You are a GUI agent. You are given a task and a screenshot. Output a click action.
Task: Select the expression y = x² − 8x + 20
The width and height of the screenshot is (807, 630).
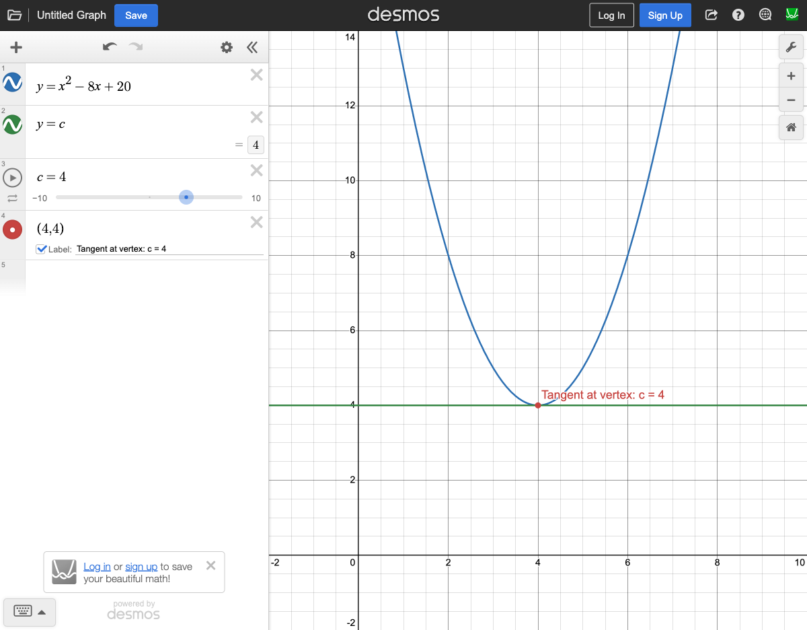click(84, 85)
